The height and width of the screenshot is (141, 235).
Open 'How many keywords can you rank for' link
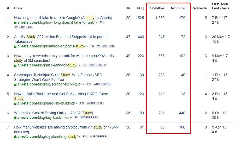pos(64,58)
